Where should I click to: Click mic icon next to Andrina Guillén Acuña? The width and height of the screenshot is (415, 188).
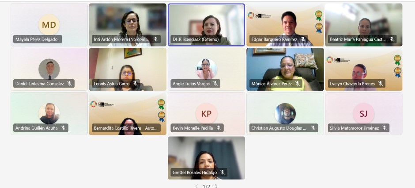63,128
